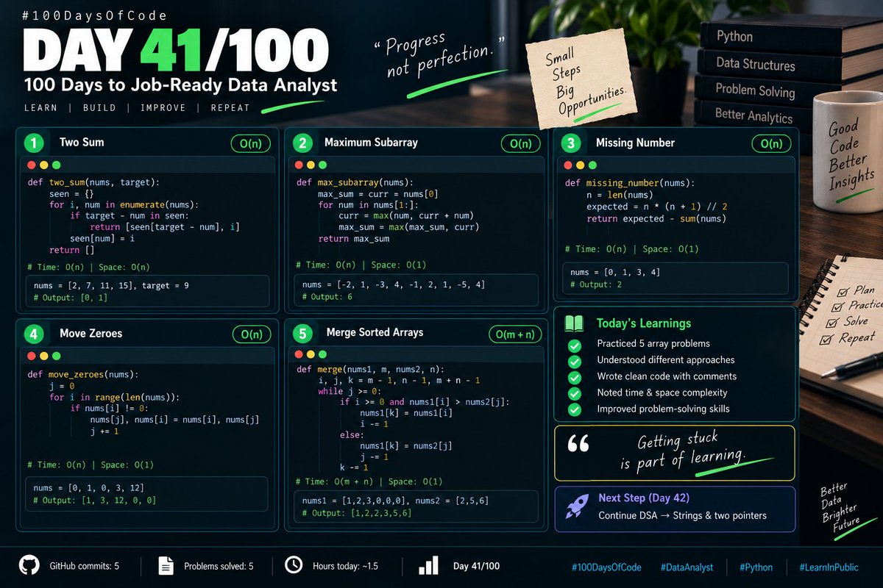The height and width of the screenshot is (588, 883).
Task: Click '# Output: 6' in Maximum Subarray card
Action: click(x=327, y=296)
